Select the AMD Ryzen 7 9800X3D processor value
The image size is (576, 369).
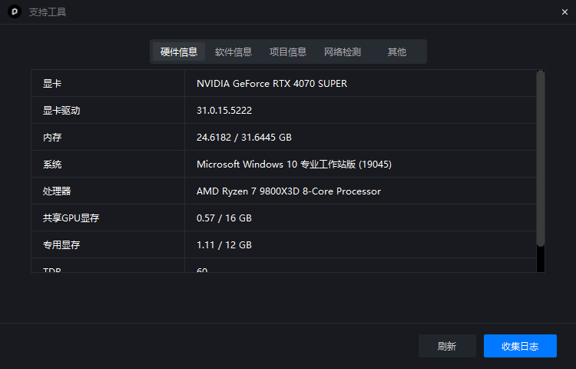(289, 191)
